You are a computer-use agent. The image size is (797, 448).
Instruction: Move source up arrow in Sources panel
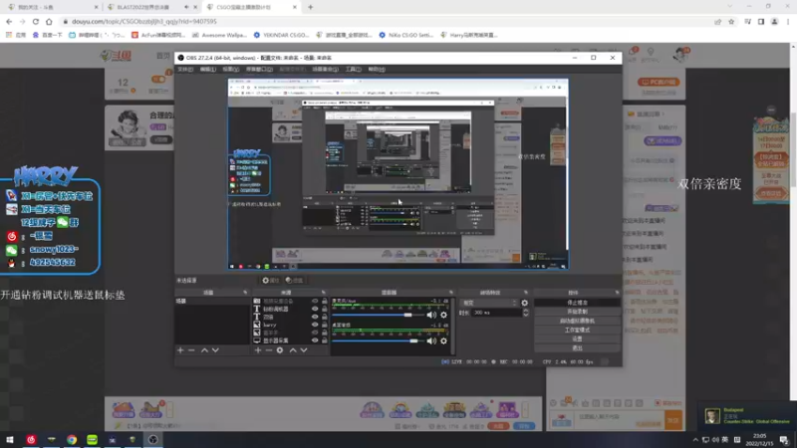(293, 350)
